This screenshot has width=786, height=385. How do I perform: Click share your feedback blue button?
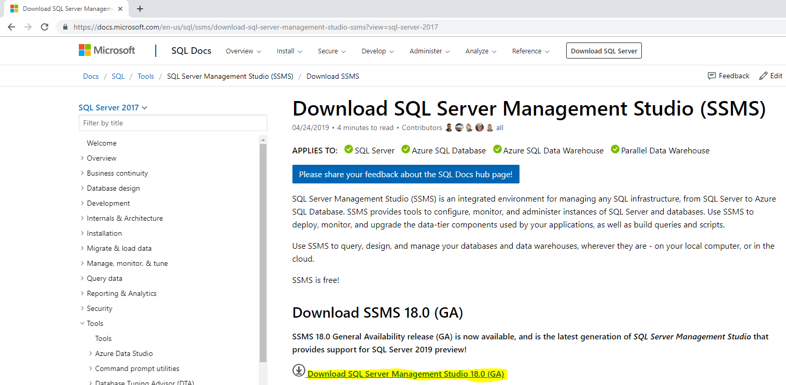(x=406, y=175)
